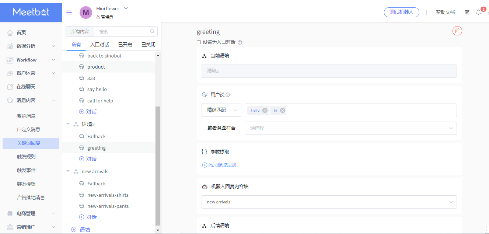Image resolution: width=489 pixels, height=234 pixels.
Task: Open the 帮助文档 link
Action: (x=445, y=12)
